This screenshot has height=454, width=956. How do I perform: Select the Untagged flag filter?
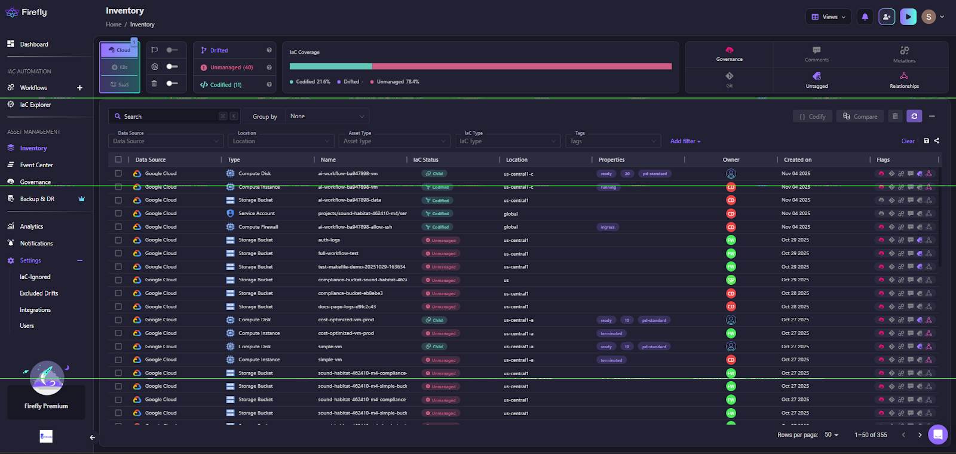point(817,80)
